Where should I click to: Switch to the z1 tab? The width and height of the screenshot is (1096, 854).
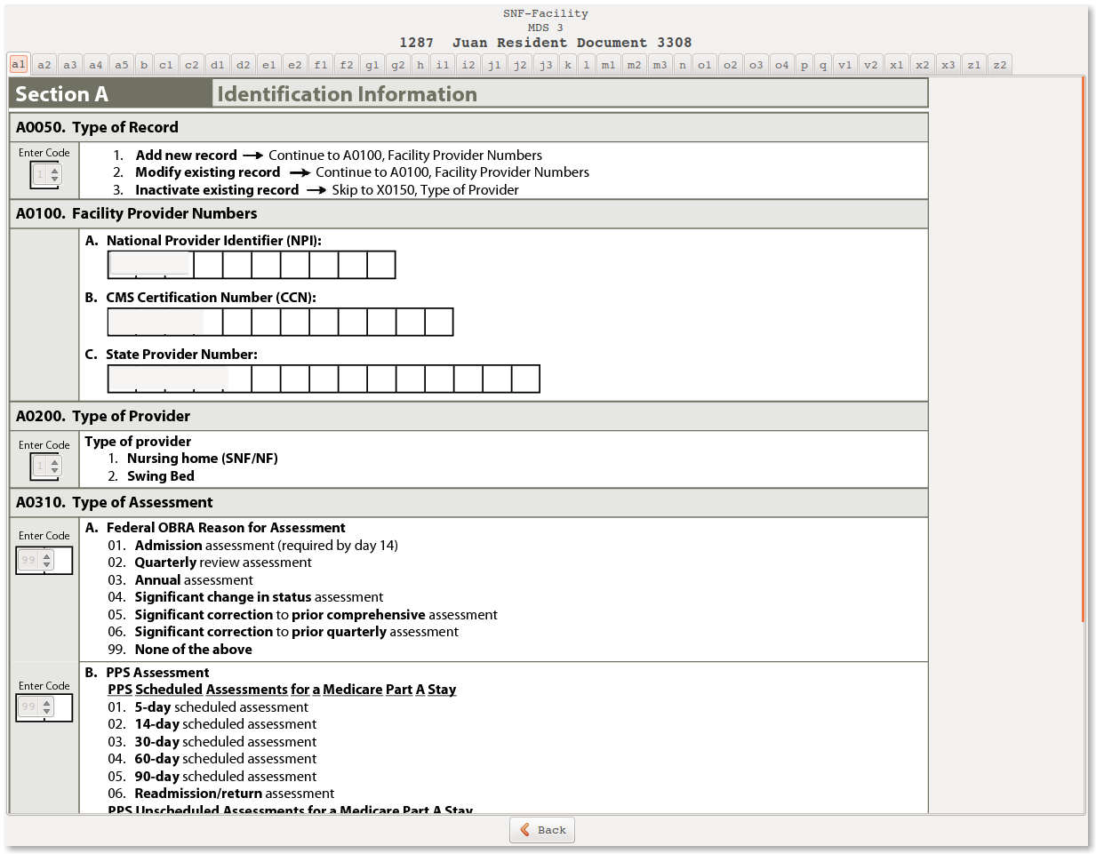(974, 65)
